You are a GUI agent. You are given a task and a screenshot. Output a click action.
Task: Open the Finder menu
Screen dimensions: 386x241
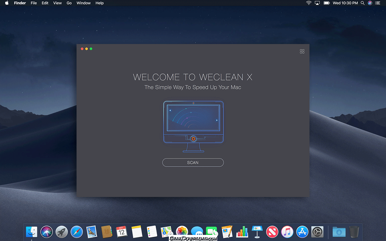[x=20, y=3]
